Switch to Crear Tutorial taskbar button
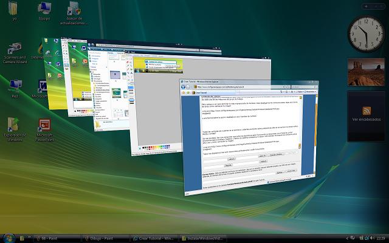The width and height of the screenshot is (389, 243). point(154,239)
